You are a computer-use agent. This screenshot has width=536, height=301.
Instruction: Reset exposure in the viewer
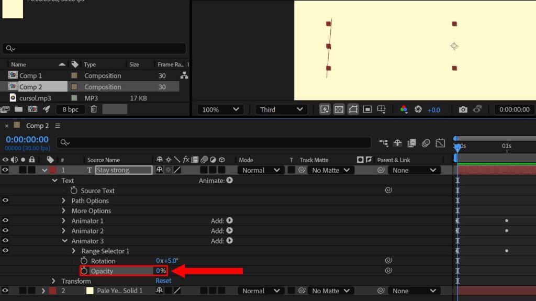pos(418,109)
